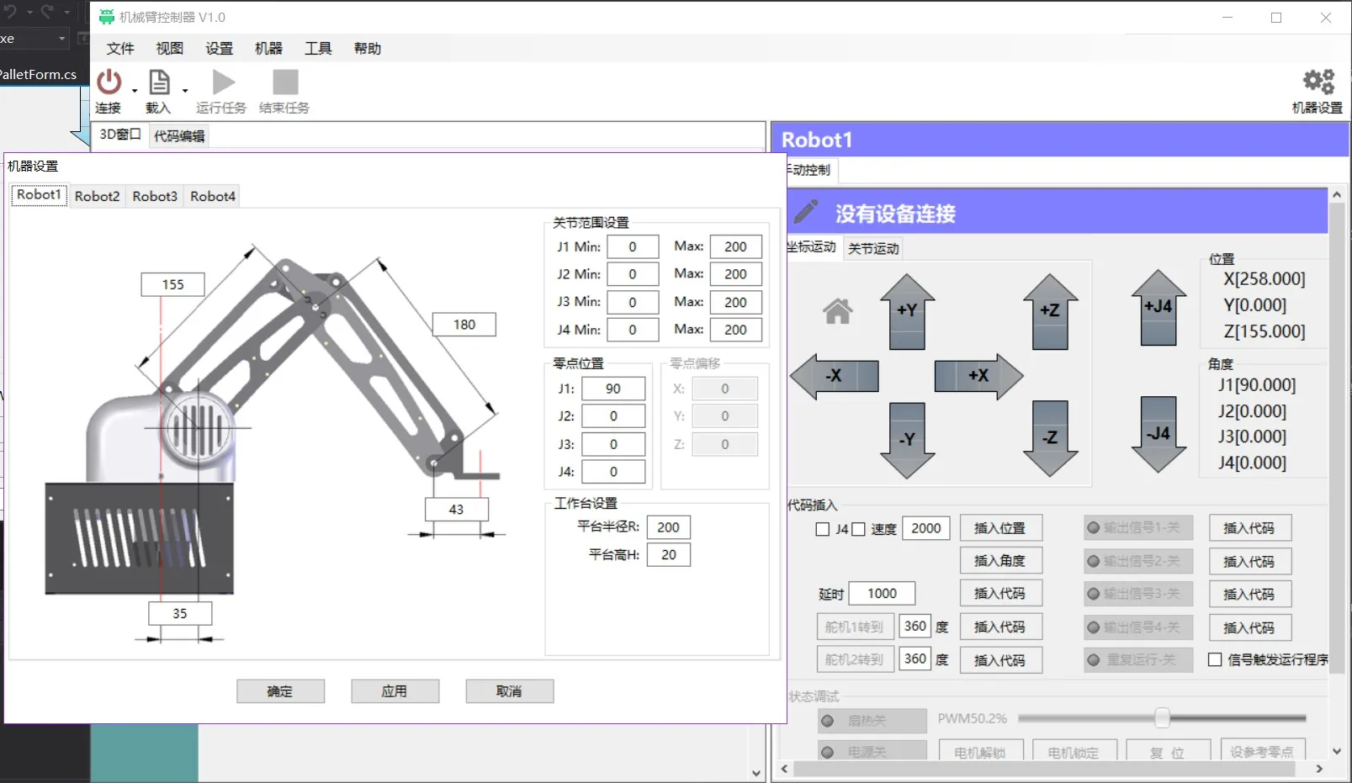The height and width of the screenshot is (783, 1352).
Task: Click the robot app icon in title bar
Action: pos(107,17)
